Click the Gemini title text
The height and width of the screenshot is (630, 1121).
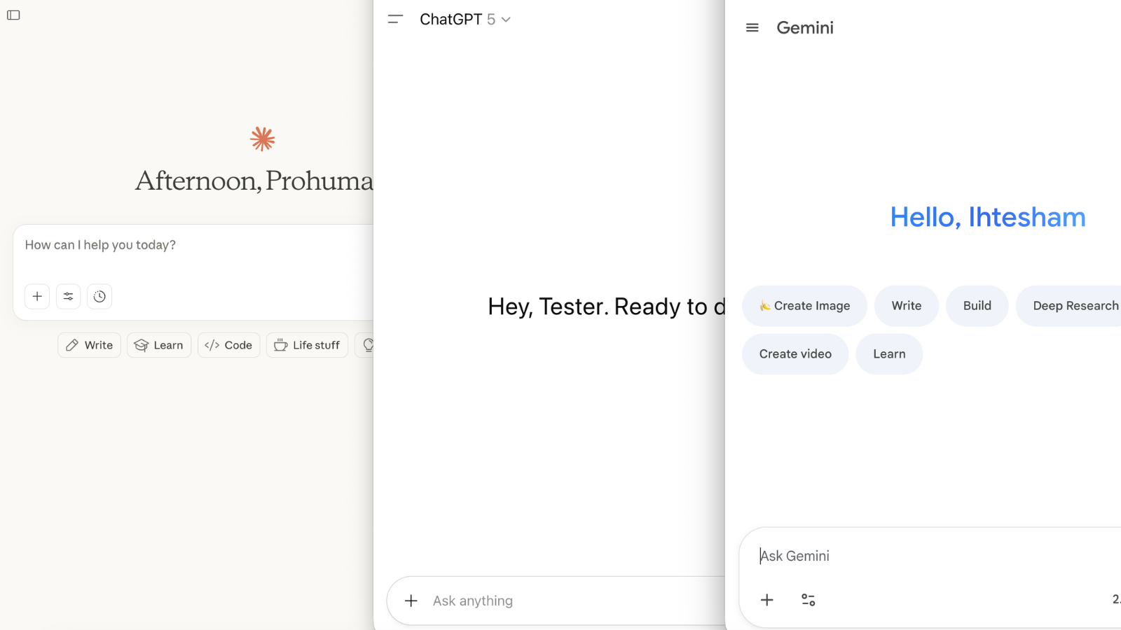click(805, 28)
